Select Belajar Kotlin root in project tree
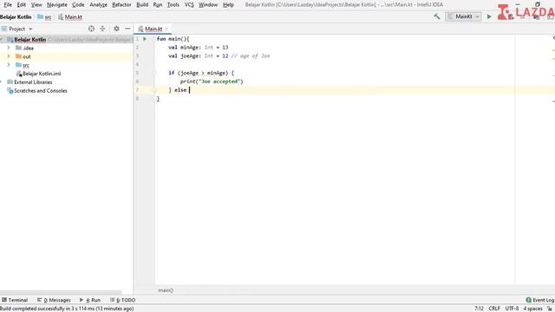The image size is (555, 312). click(30, 40)
